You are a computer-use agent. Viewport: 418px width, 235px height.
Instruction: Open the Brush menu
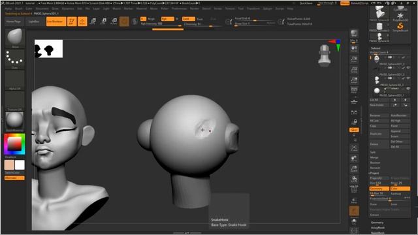click(x=19, y=8)
